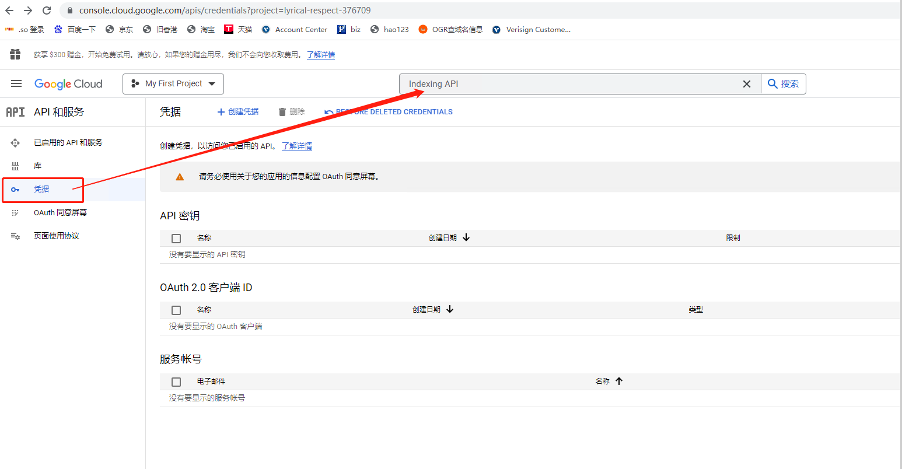This screenshot has height=469, width=902.
Task: Open the Verisign Customer bookmark
Action: point(532,29)
